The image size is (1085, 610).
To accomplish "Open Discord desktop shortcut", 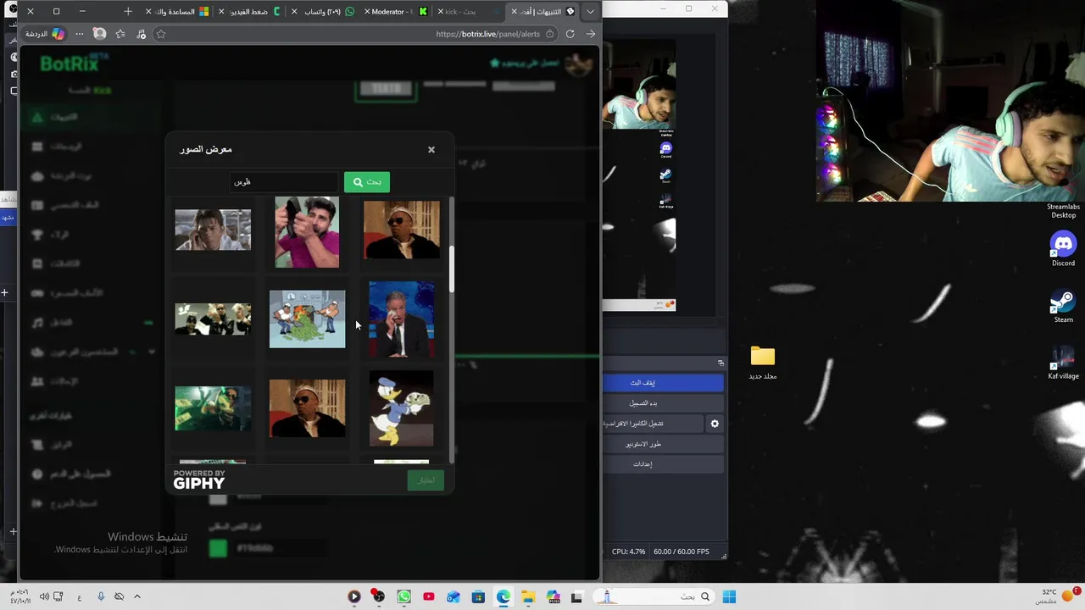I will 1063,249.
